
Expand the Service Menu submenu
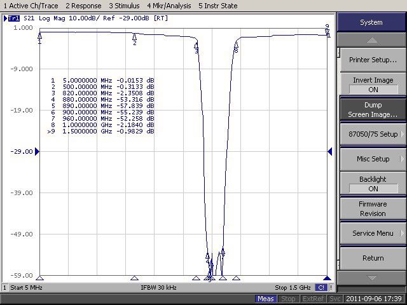(x=373, y=233)
